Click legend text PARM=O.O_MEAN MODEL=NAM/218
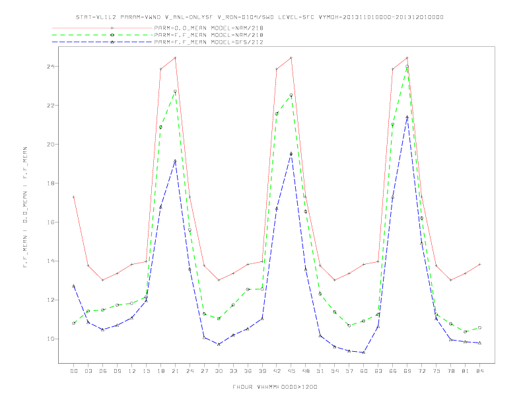Viewport: 523px width, 404px height. pos(209,28)
